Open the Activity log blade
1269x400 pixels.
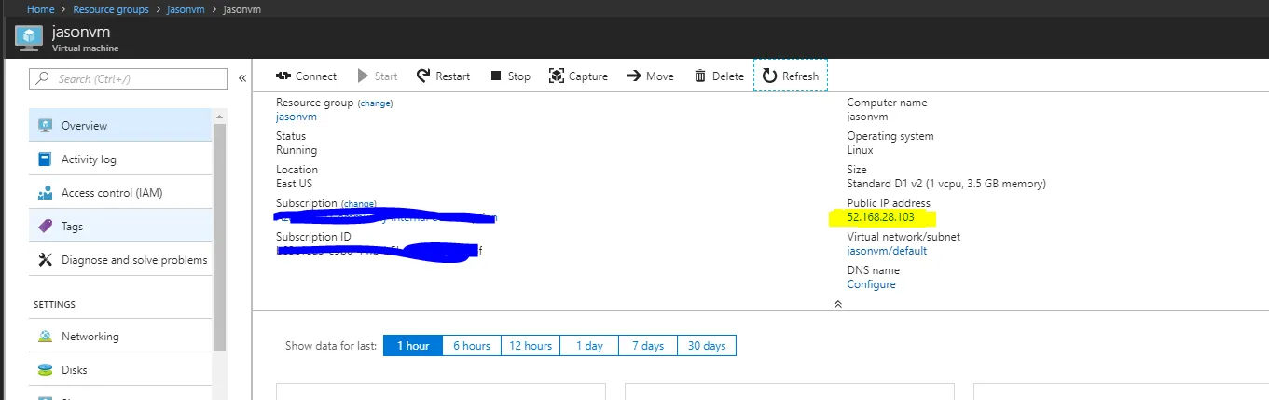(121, 159)
